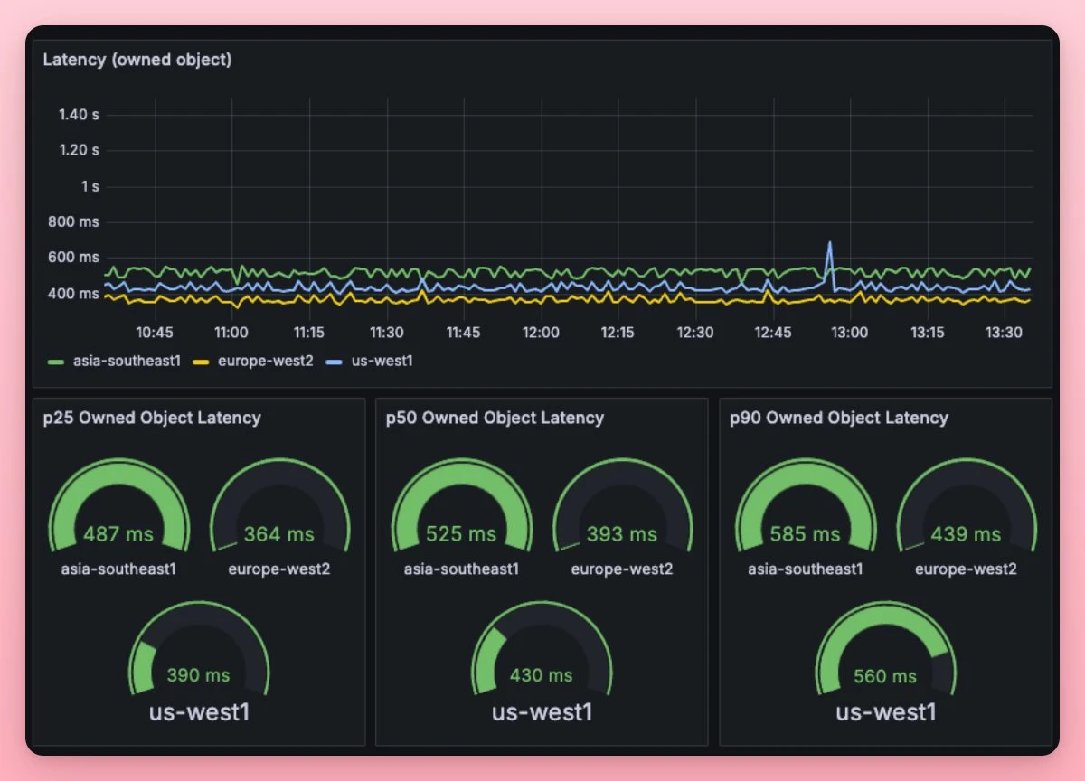Toggle asia-southeast1 series label in chart legend
The height and width of the screenshot is (781, 1085).
coord(127,361)
